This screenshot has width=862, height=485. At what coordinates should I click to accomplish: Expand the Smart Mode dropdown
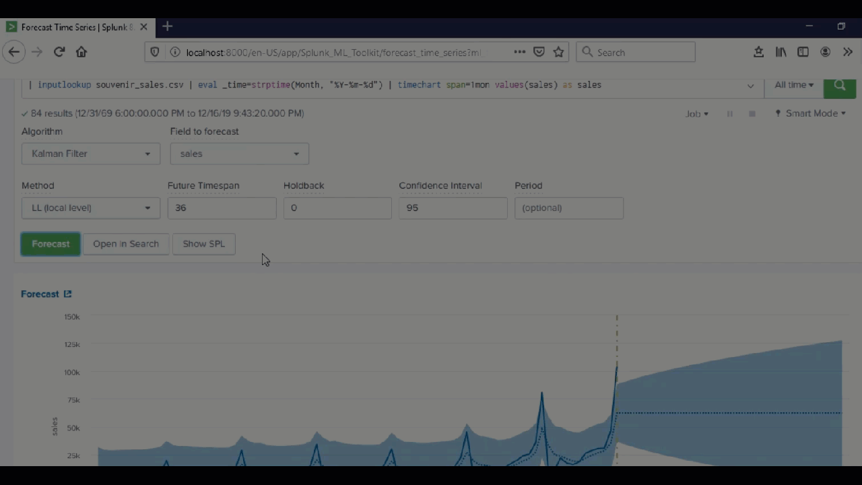[811, 113]
